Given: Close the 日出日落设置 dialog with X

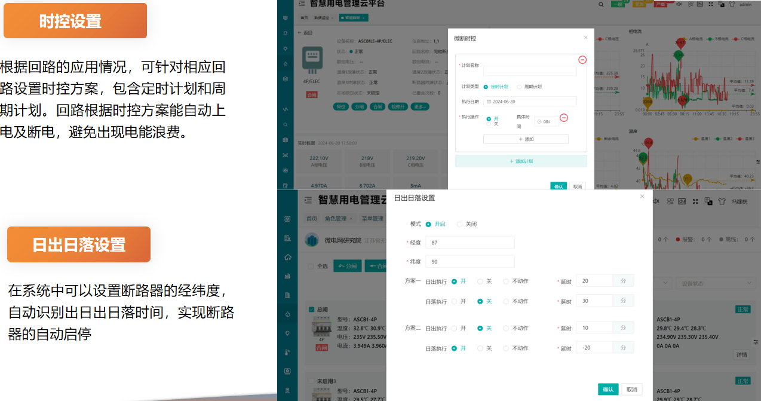Looking at the screenshot, I should (x=642, y=197).
